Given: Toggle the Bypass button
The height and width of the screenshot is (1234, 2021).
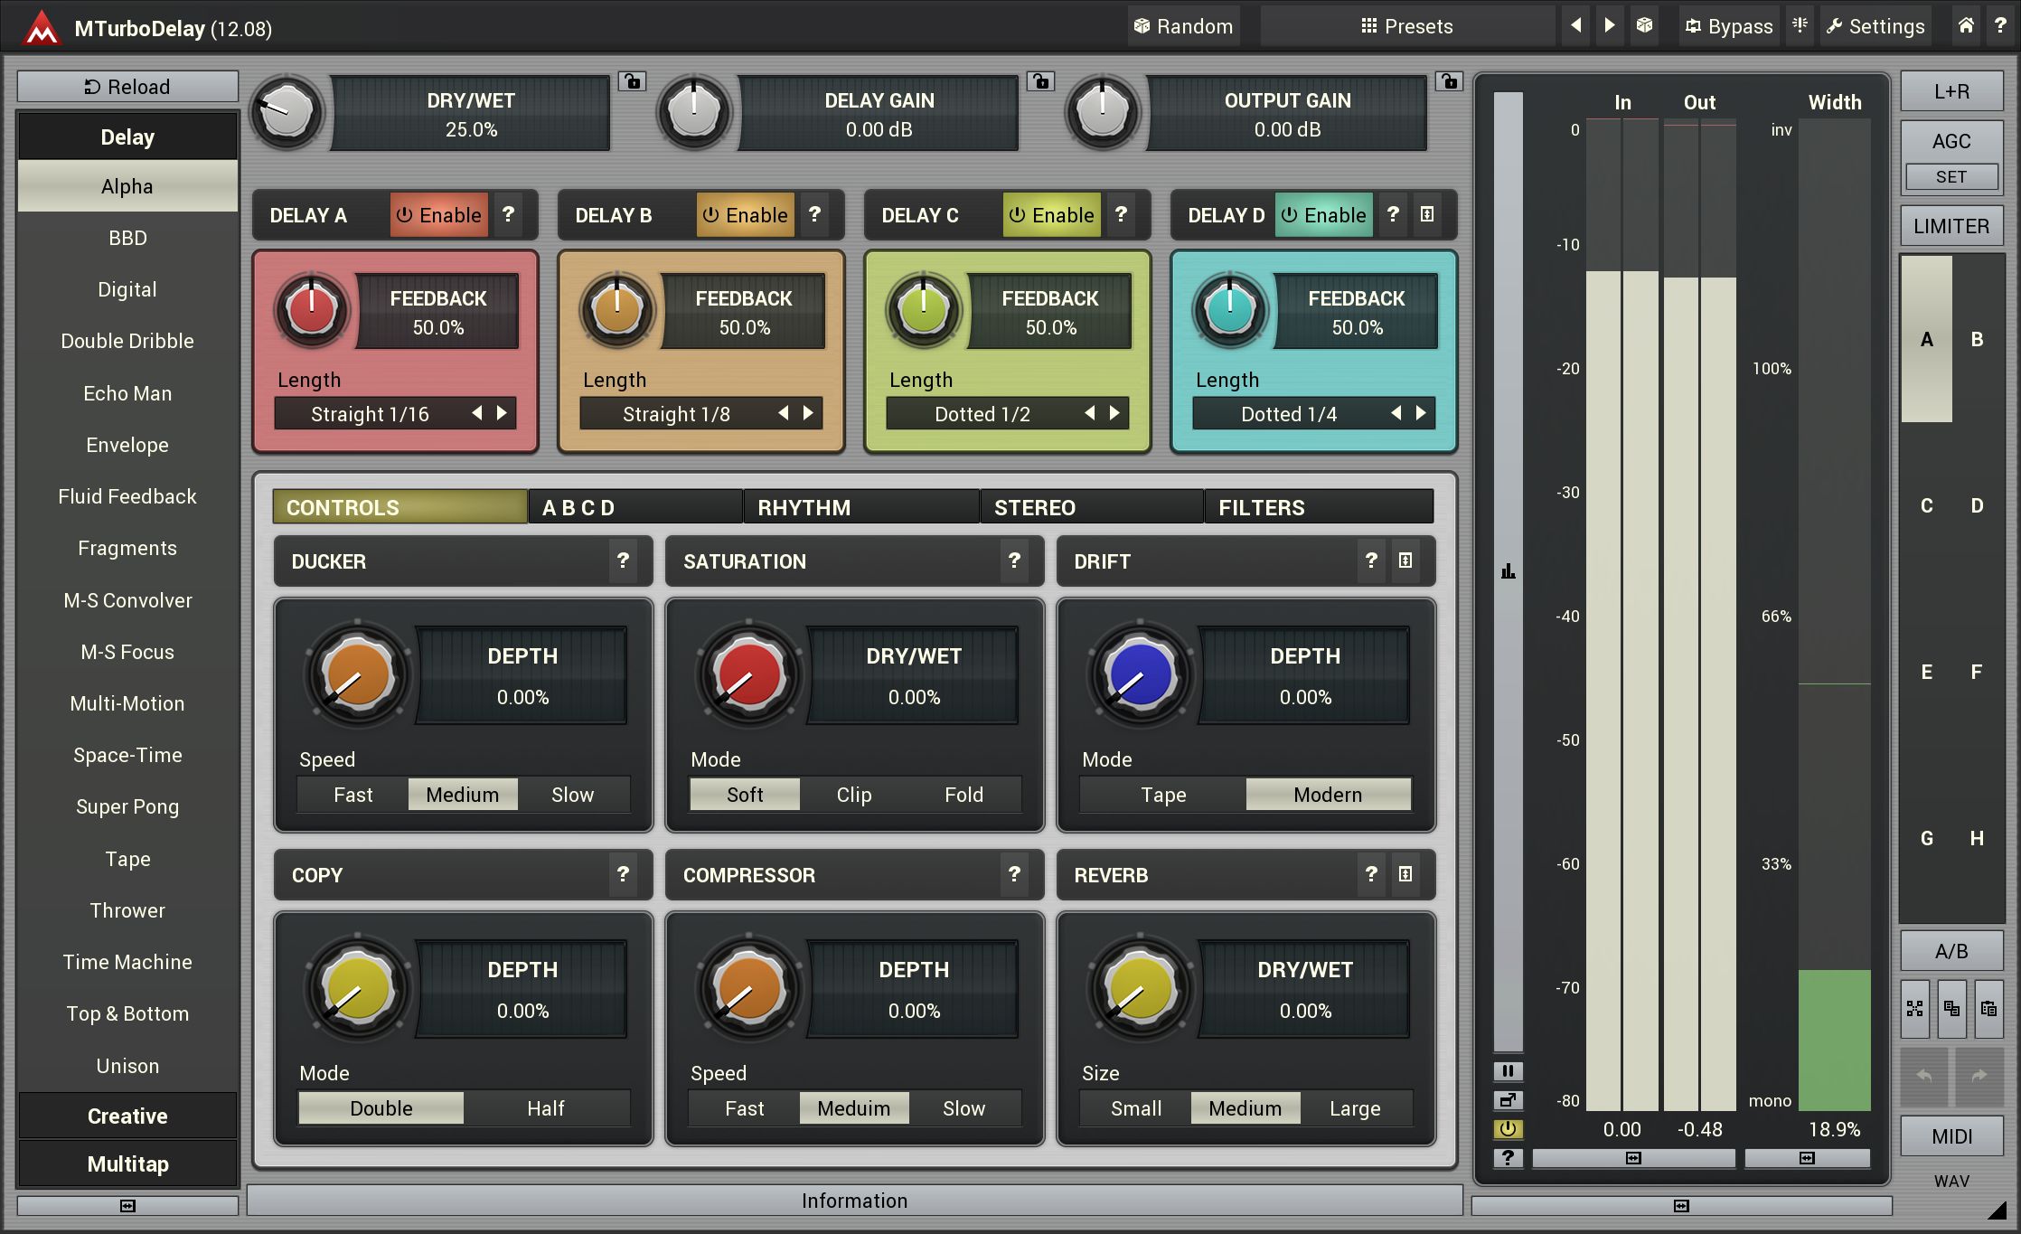Looking at the screenshot, I should [x=1729, y=26].
